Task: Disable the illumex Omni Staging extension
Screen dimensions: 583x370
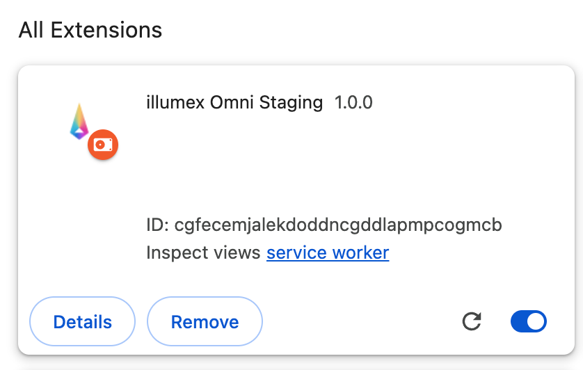Action: pyautogui.click(x=529, y=321)
